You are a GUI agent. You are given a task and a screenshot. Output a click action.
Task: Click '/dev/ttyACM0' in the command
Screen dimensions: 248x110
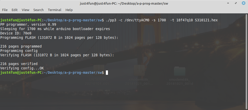tap(137, 20)
